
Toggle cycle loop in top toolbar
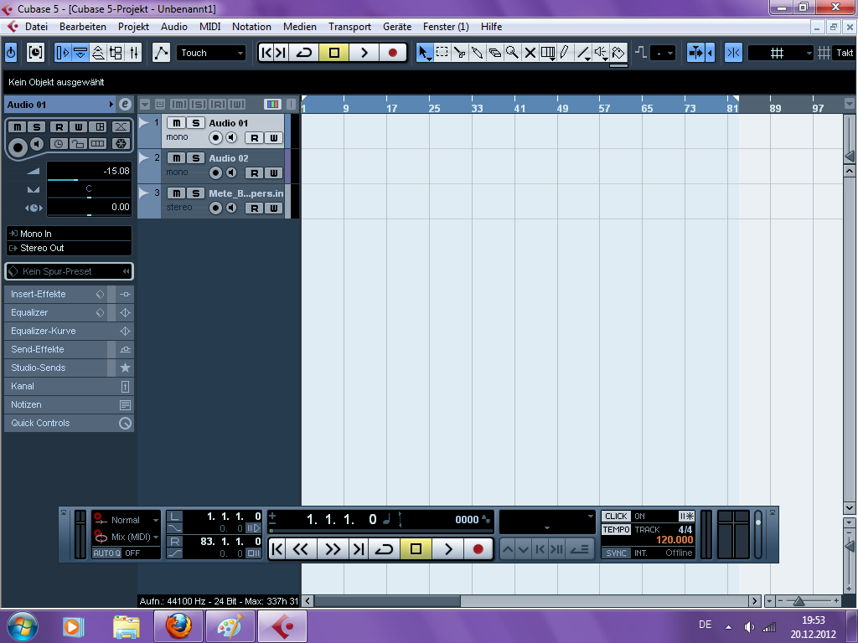(303, 53)
